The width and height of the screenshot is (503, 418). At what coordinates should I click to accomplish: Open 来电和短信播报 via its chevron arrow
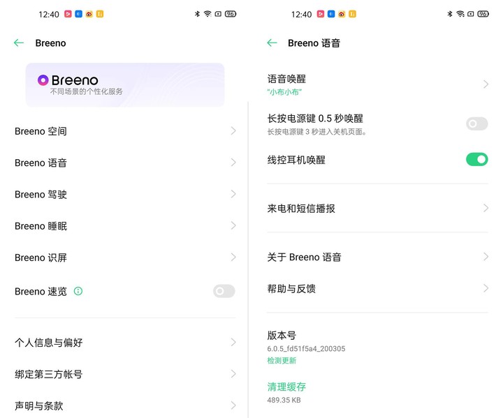486,209
